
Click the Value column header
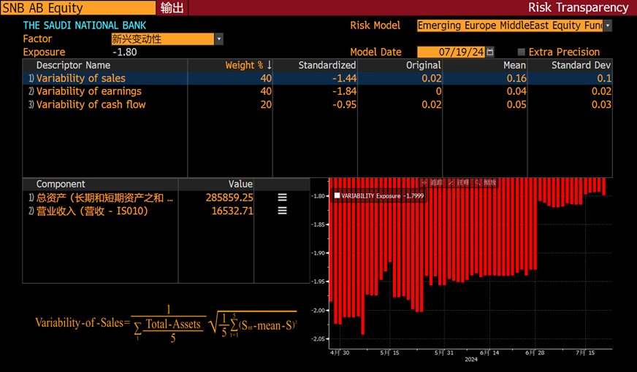click(x=240, y=184)
